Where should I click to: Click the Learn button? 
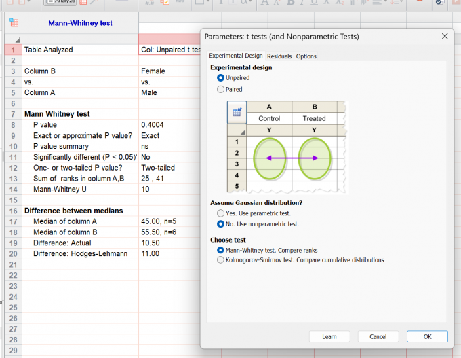coord(329,336)
